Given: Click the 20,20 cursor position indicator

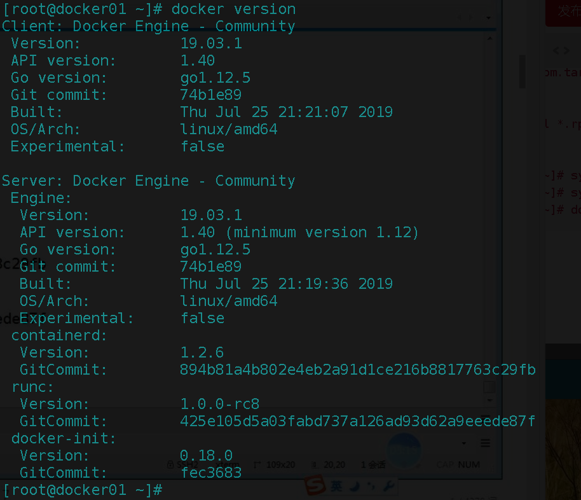Looking at the screenshot, I should point(329,465).
